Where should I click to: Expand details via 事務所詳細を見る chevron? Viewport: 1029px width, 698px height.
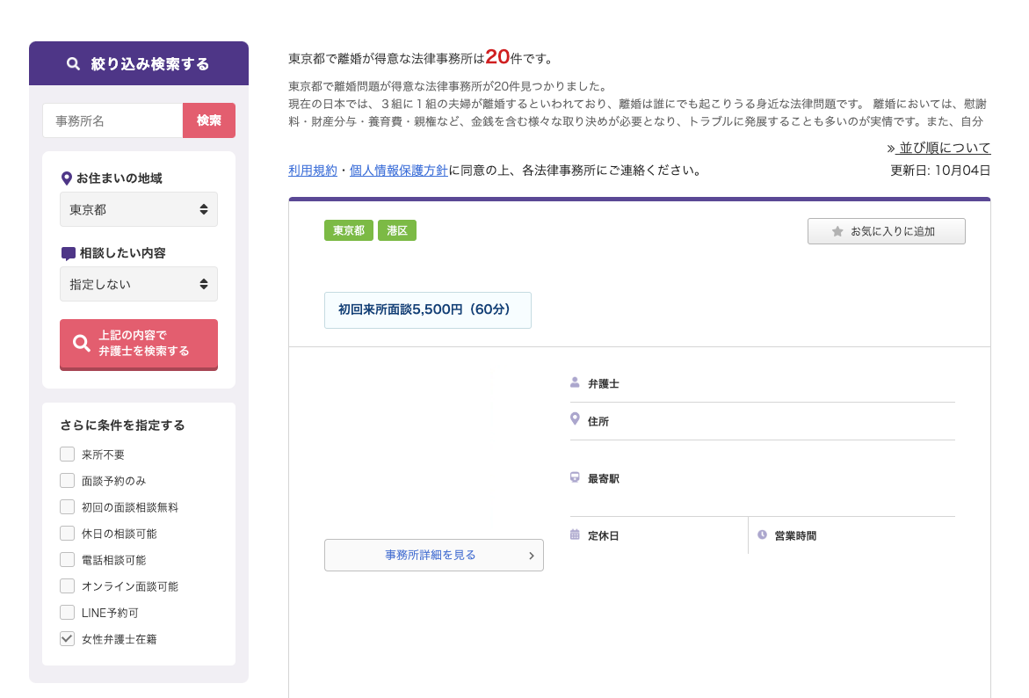point(531,555)
